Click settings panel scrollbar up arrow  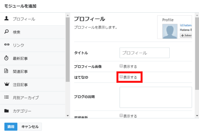point(197,15)
